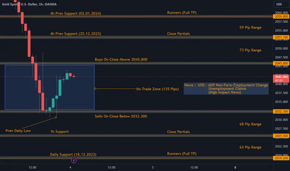The image size is (290, 171).
Task: Click 'Close Partials' label near 2025.500 line
Action: (x=179, y=132)
